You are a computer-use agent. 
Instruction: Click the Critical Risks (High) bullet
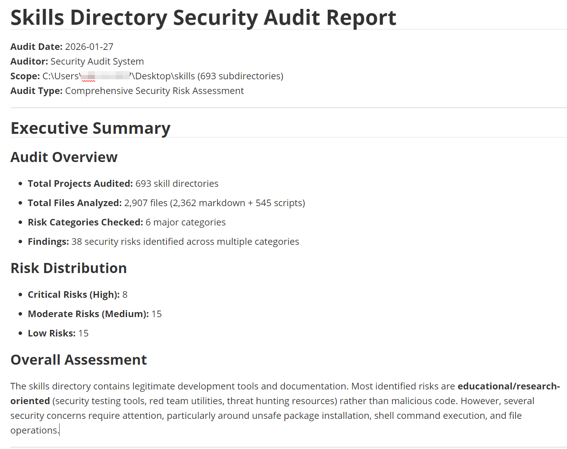[x=77, y=295]
